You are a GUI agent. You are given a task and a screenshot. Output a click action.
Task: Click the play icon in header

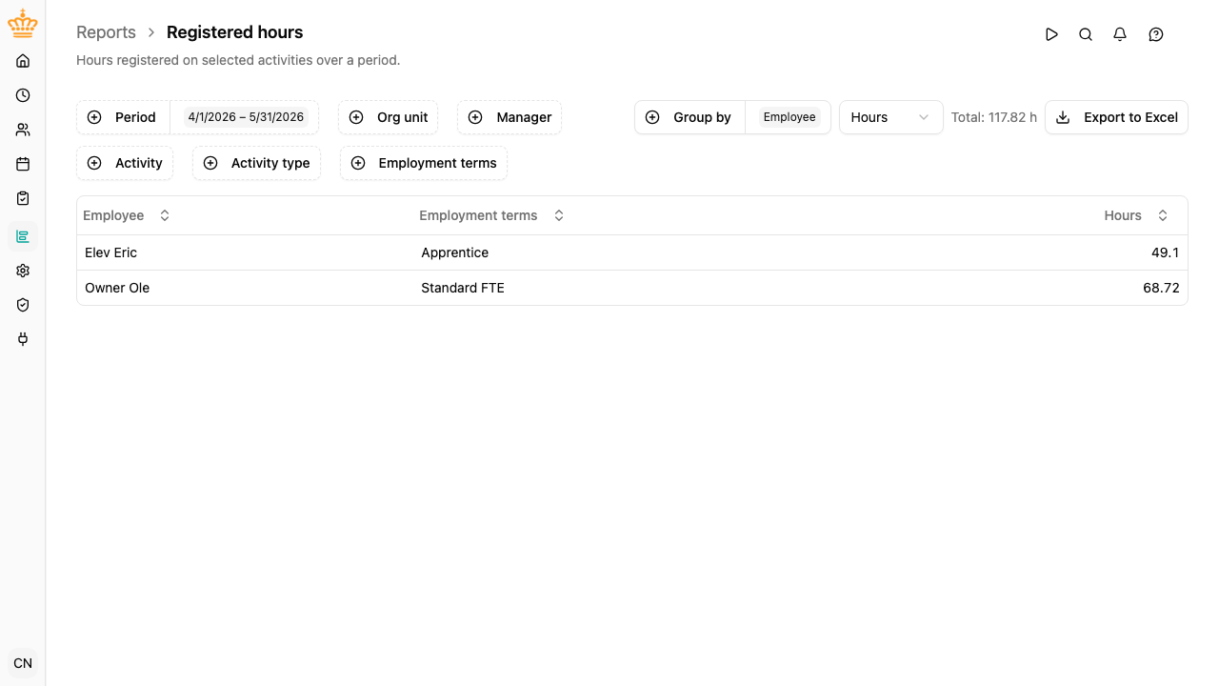click(1051, 34)
